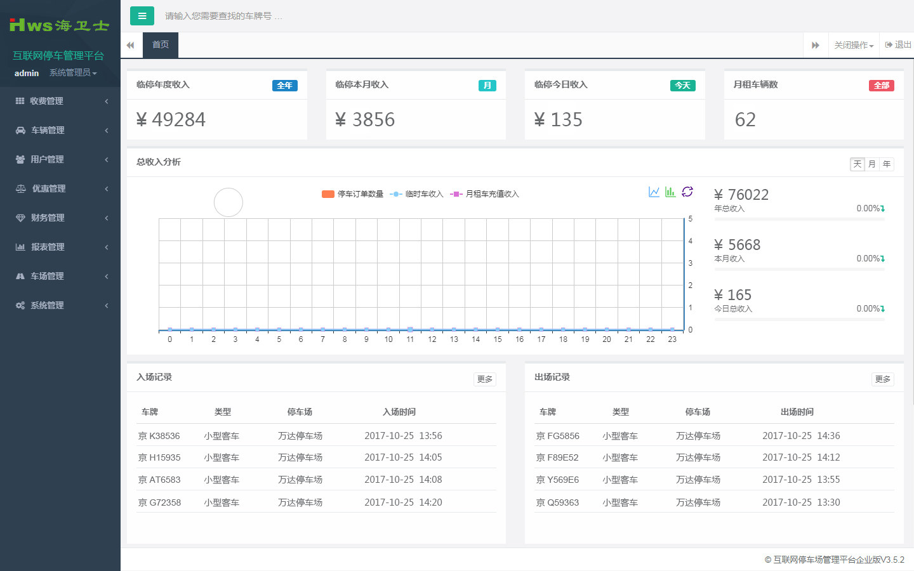Switch chart to line view icon
The width and height of the screenshot is (914, 571).
(x=654, y=192)
